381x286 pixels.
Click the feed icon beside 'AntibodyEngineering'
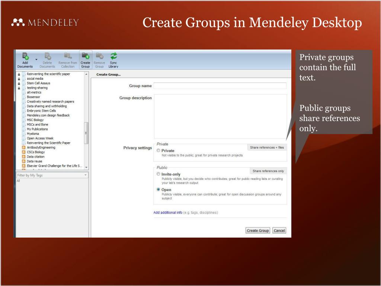pos(24,147)
